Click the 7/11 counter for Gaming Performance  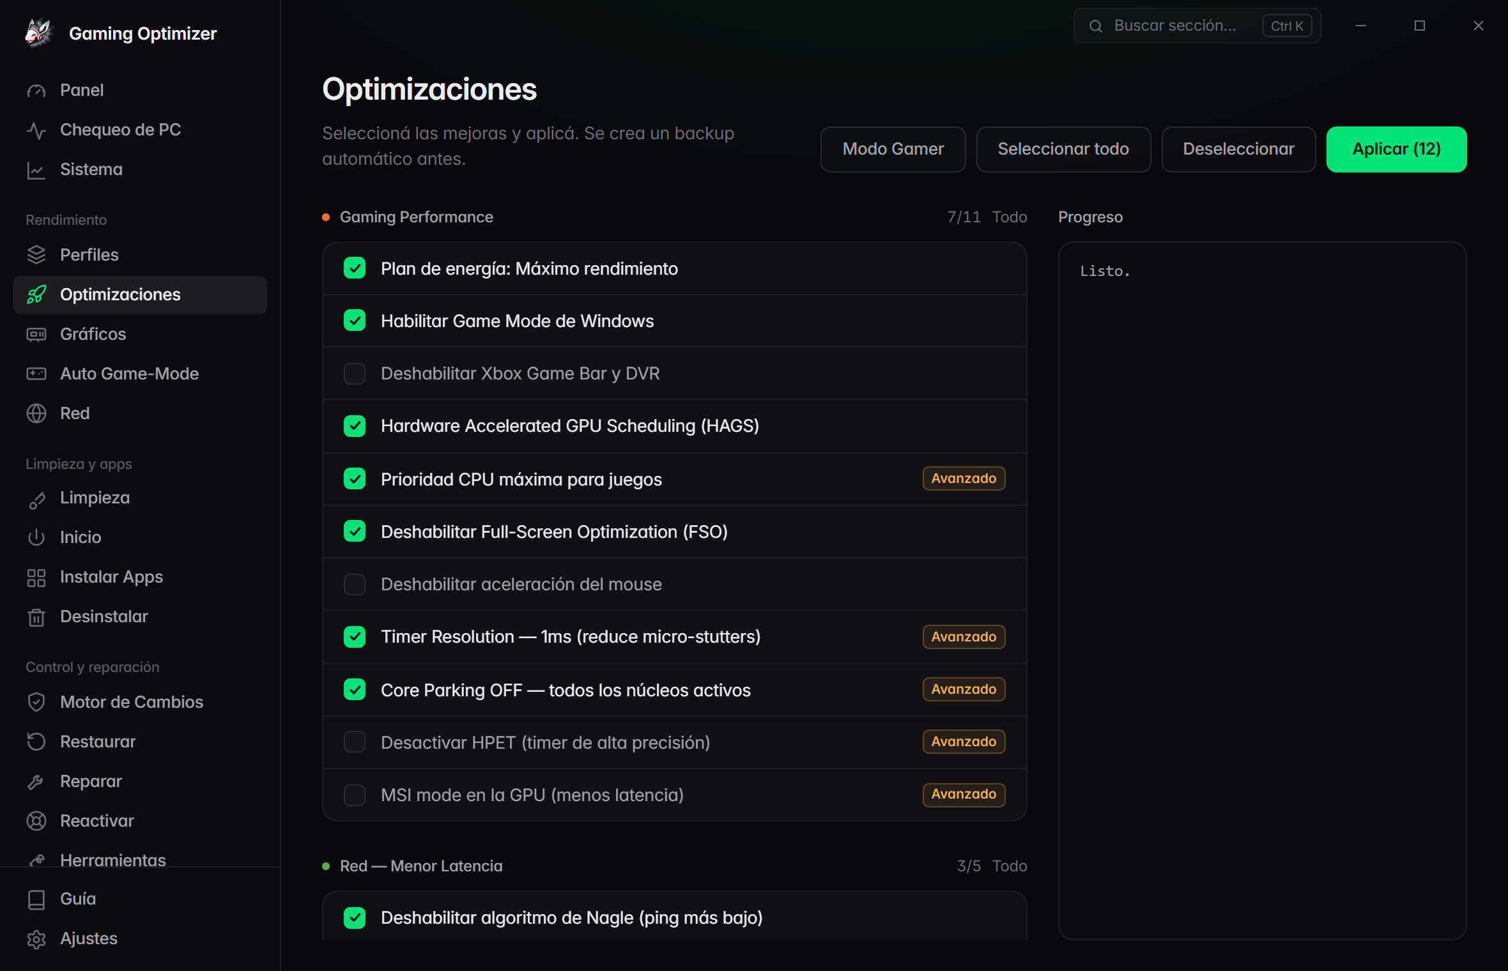(x=964, y=217)
